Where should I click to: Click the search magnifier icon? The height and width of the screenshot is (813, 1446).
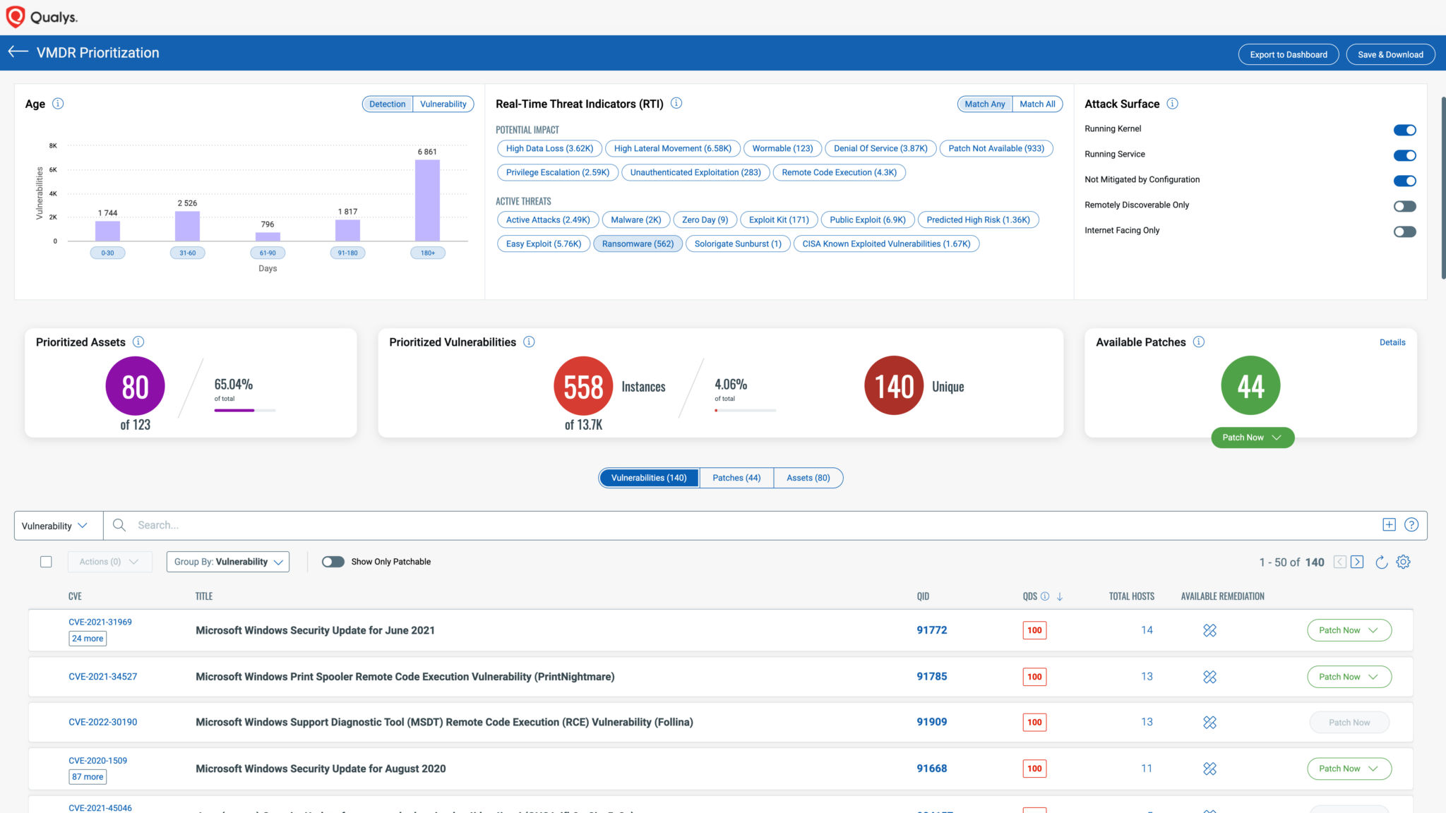(118, 524)
